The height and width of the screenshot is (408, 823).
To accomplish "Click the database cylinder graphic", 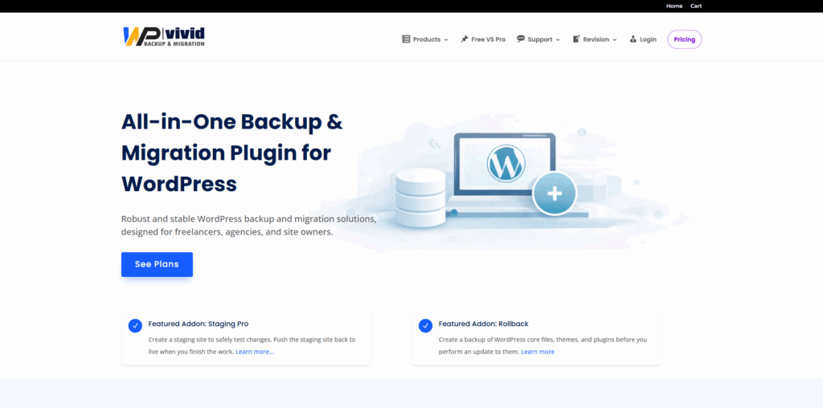I will click(x=420, y=198).
